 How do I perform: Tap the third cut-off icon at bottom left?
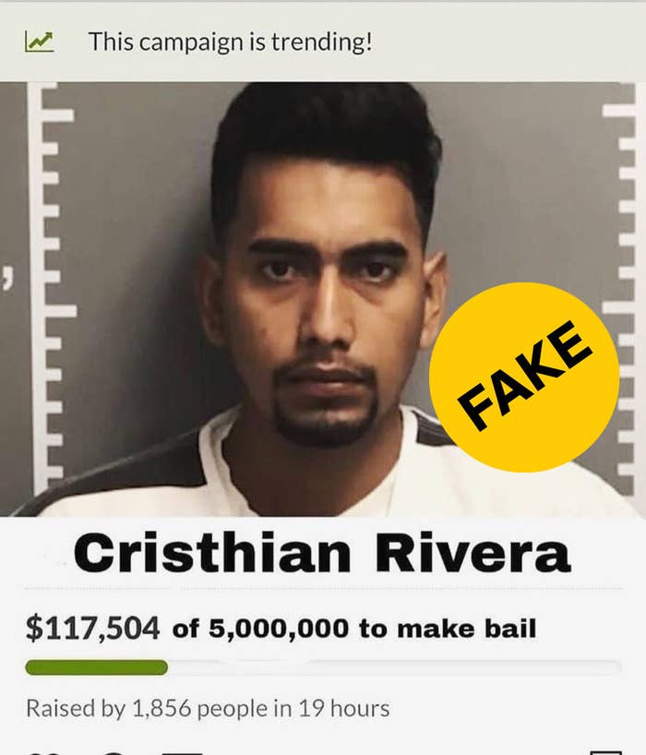tap(182, 752)
